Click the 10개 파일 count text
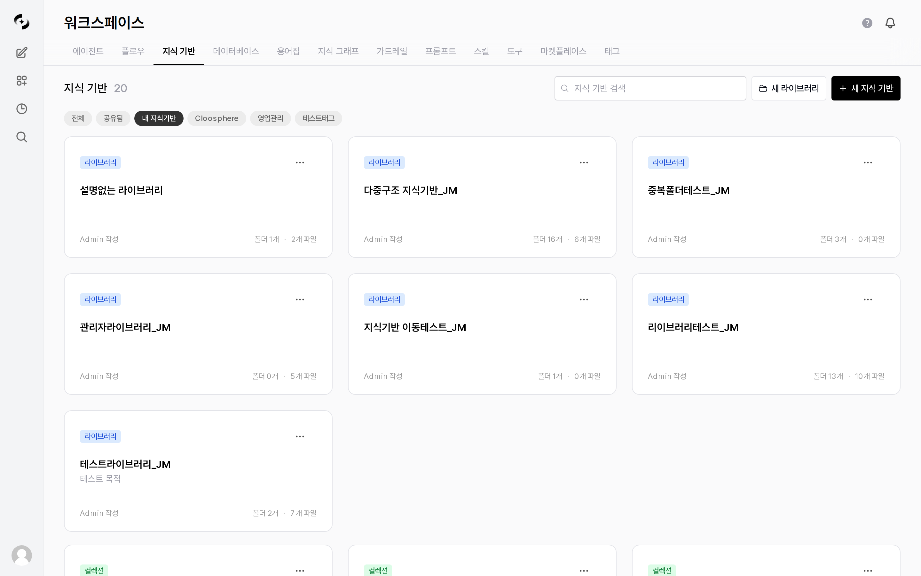 870,376
